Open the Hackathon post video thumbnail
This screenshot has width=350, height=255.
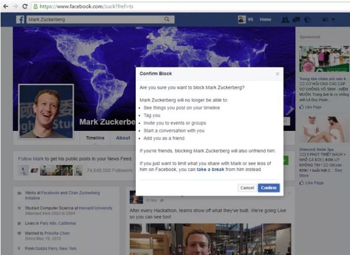tap(210, 239)
